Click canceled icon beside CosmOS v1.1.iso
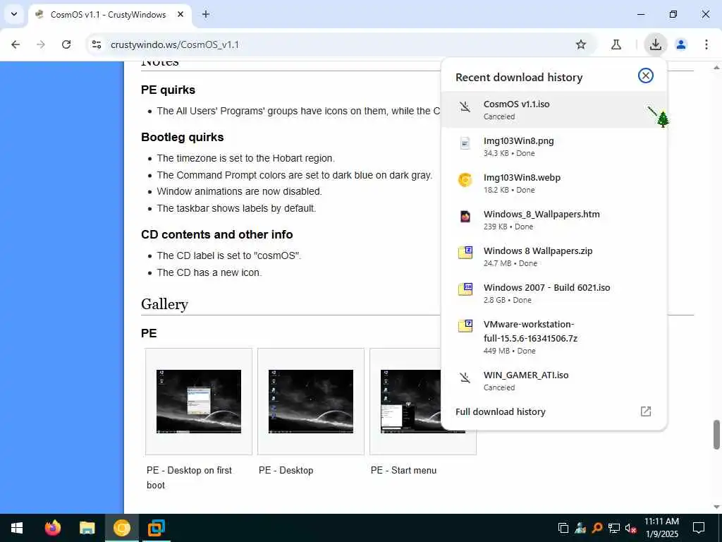This screenshot has height=542, width=722. (465, 107)
